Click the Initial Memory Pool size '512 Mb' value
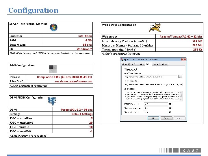Screen dimensions: 208x156 pyautogui.click(x=197, y=41)
